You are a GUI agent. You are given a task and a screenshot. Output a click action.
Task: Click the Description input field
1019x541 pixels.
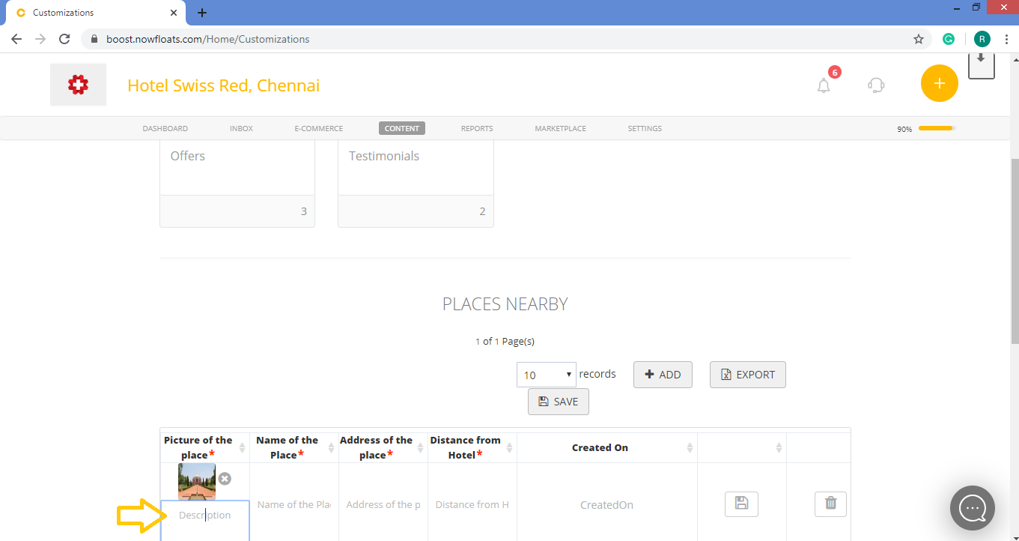204,515
